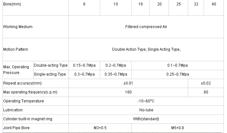Select the Cylinder built-in magnet ring label

point(28,119)
